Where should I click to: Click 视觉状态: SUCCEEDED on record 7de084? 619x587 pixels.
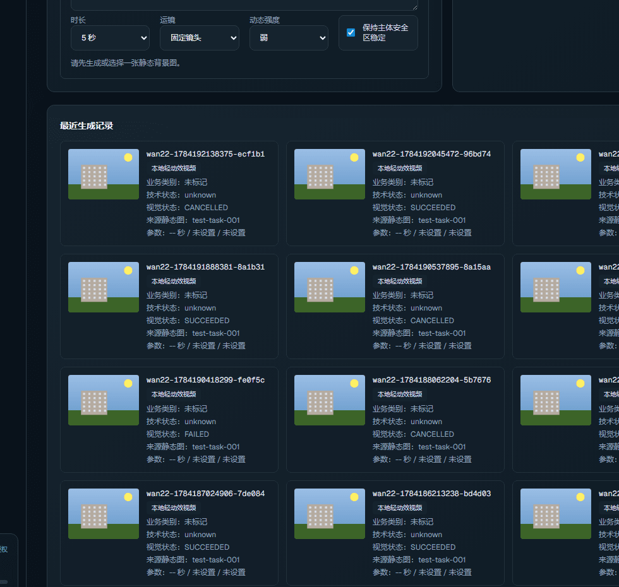click(188, 547)
